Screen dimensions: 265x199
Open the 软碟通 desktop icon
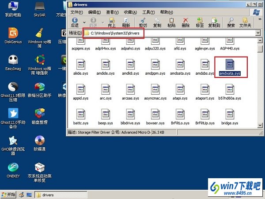point(40,143)
